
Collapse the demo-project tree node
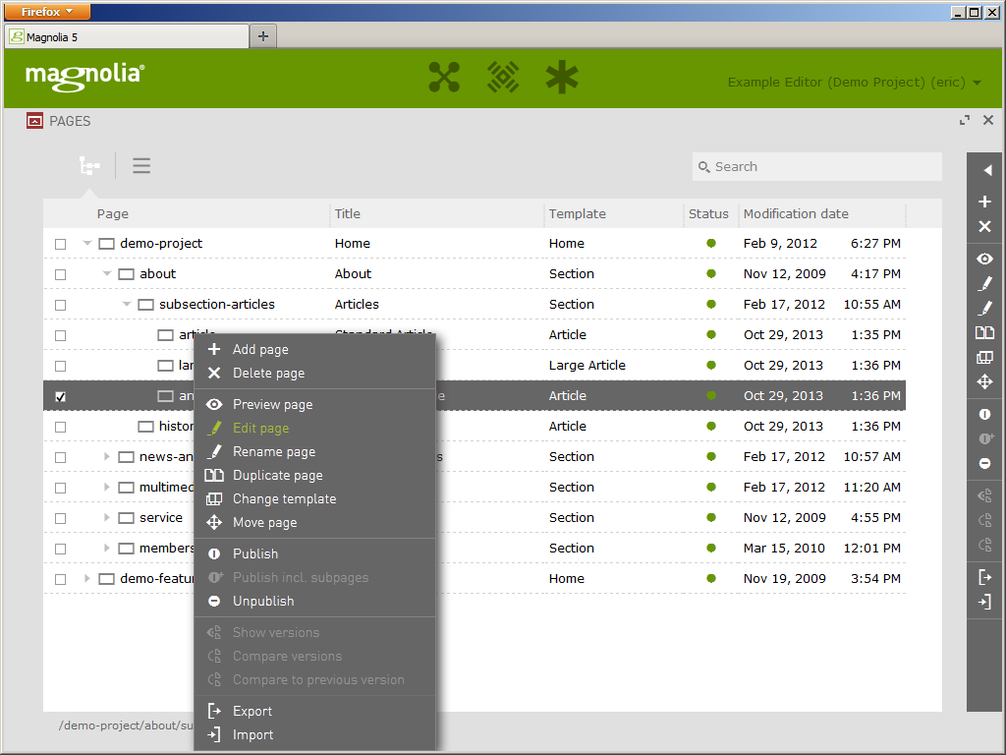(87, 244)
